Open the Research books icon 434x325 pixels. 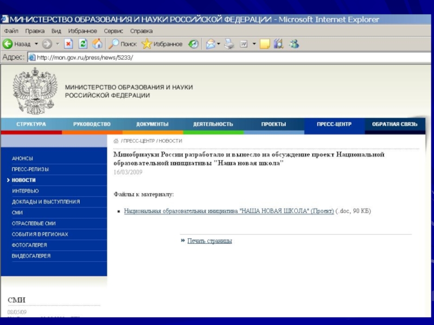pos(279,44)
